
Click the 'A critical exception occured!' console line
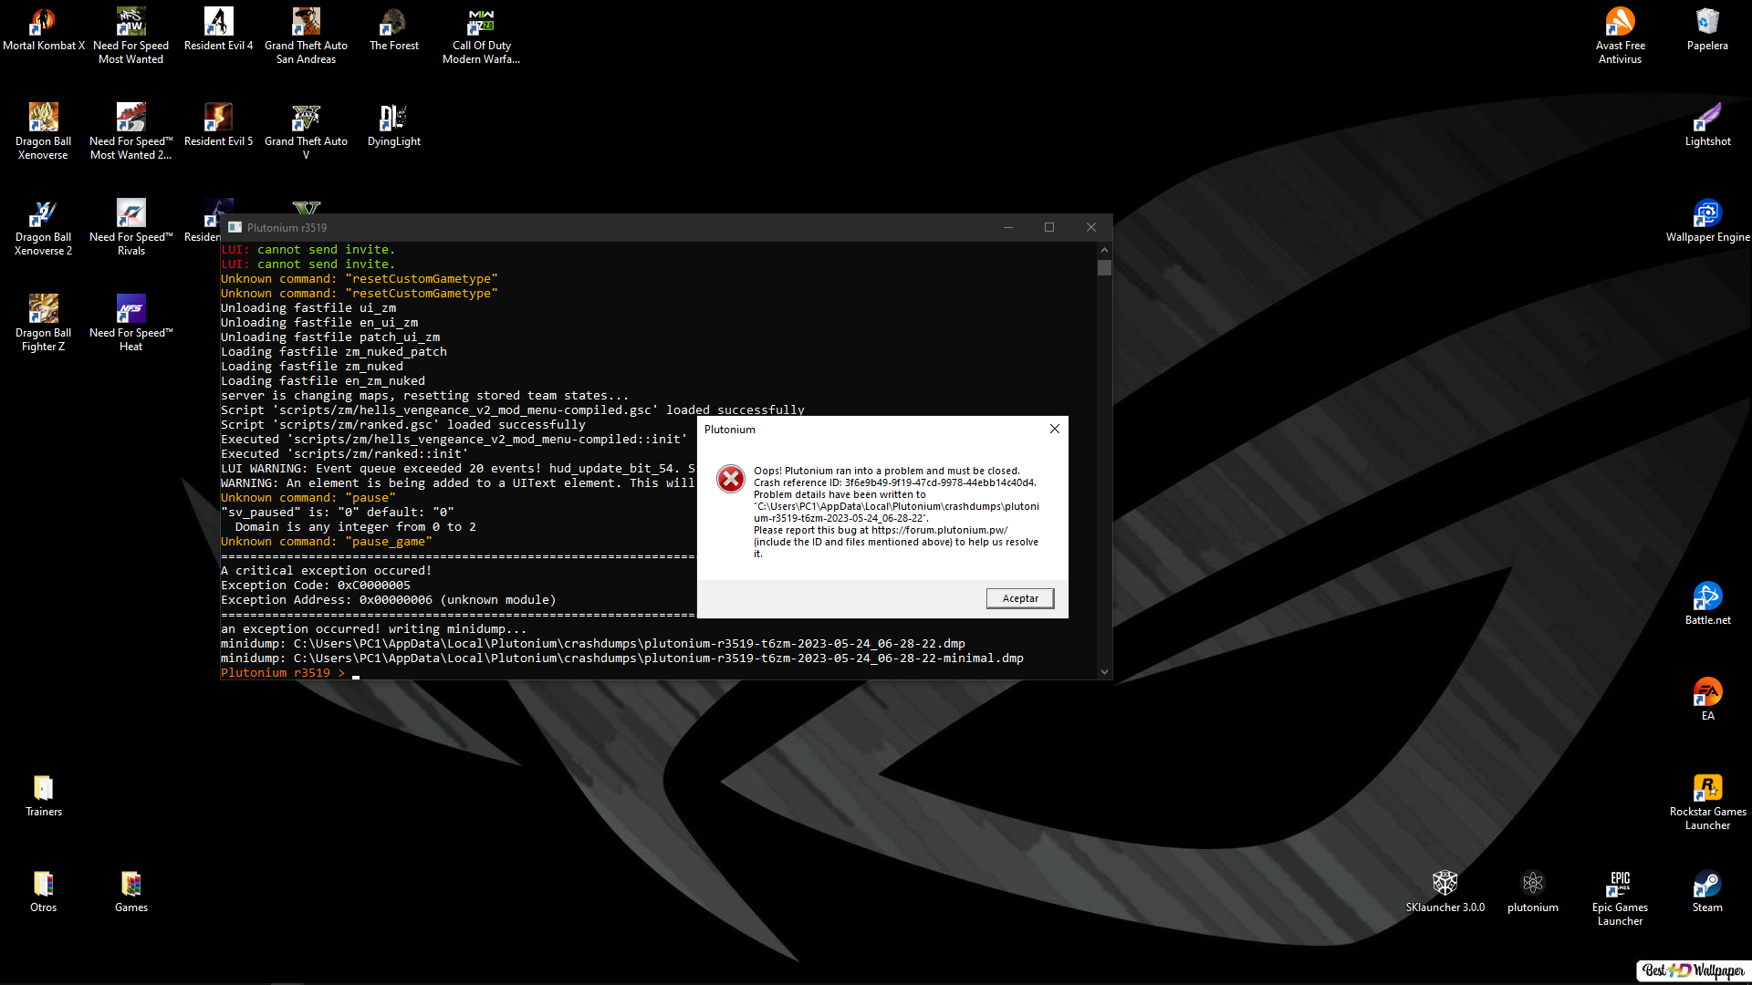(327, 571)
